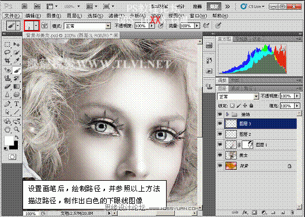
Task: Click the layer style fx button
Action: (246, 212)
